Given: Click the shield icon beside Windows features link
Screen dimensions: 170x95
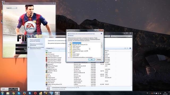Looking at the screenshot, I should (x=29, y=47).
